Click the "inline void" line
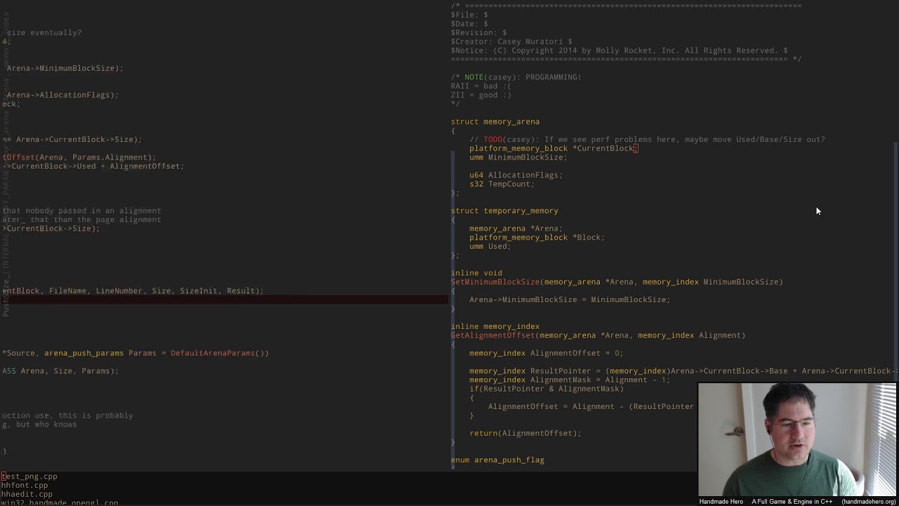The image size is (899, 506). click(476, 273)
